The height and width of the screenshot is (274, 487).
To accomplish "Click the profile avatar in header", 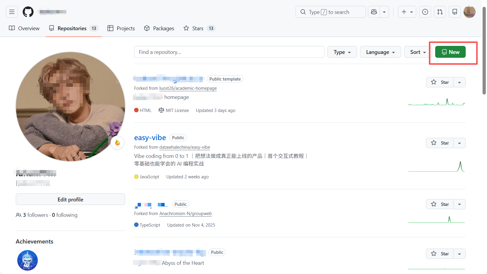I will [469, 12].
